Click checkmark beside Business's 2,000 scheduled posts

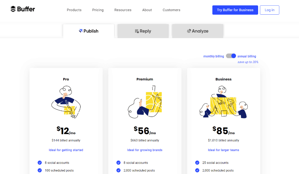point(197,170)
